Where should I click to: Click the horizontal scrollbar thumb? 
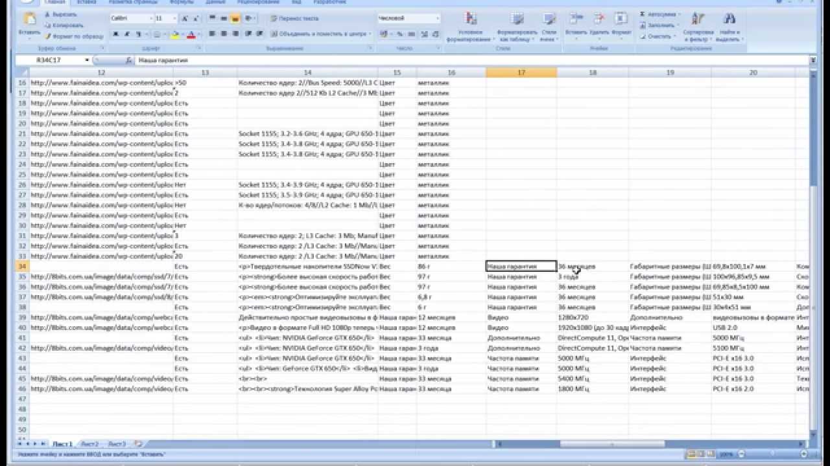coord(612,444)
